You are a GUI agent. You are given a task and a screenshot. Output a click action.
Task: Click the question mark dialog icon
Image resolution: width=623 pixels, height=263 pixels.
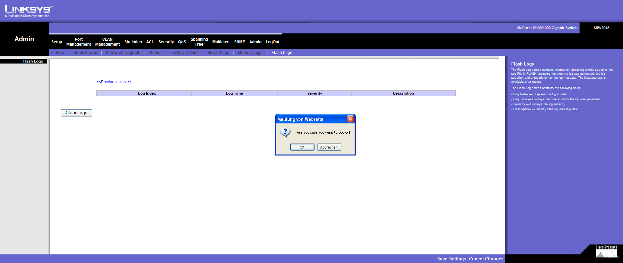click(285, 132)
